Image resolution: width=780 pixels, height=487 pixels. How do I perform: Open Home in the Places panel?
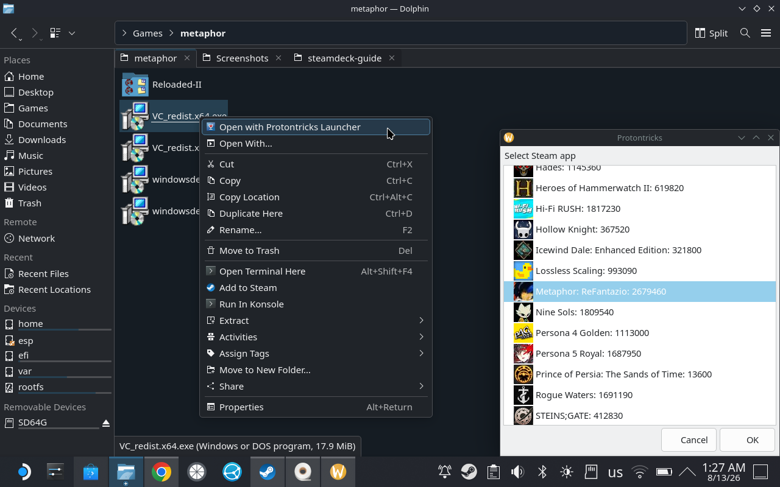57,76
